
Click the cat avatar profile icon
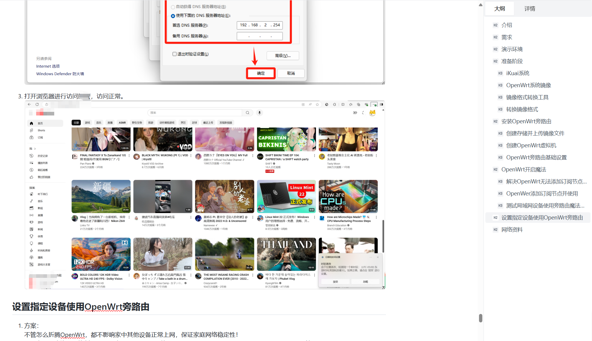[x=372, y=113]
